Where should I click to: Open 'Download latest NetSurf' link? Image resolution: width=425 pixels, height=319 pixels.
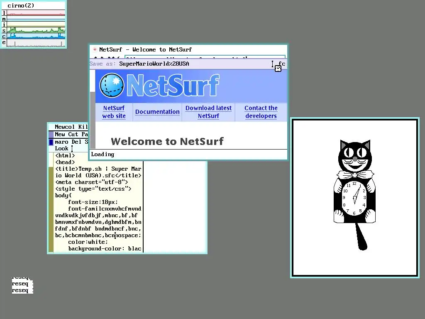(208, 112)
